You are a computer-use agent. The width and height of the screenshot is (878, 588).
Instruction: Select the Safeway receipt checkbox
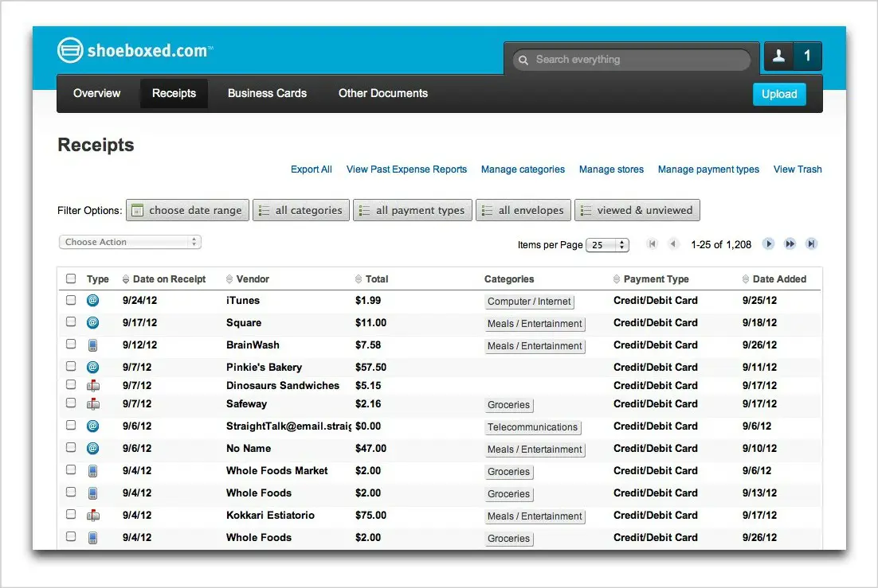click(71, 403)
